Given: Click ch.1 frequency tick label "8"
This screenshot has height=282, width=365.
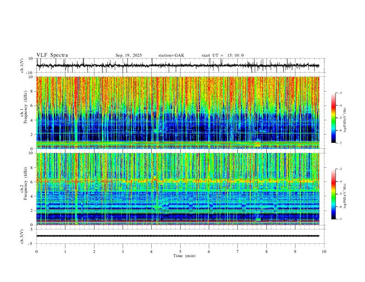Looking at the screenshot, I should tap(32, 91).
